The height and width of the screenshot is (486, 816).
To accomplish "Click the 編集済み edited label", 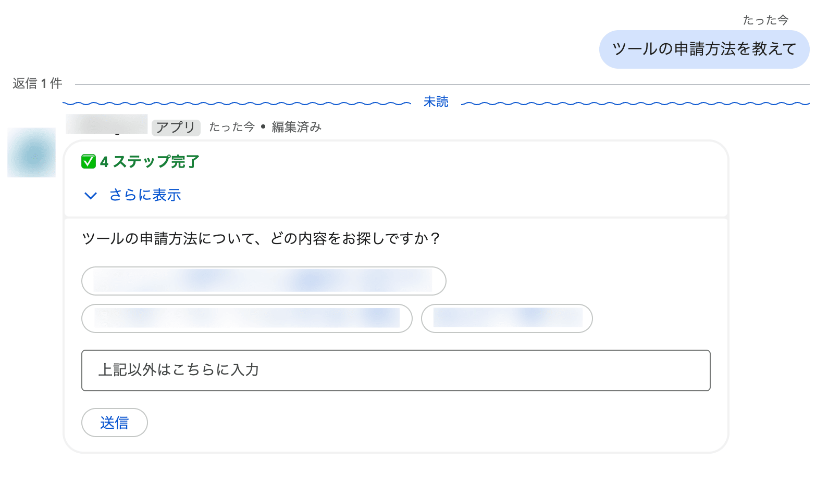I will coord(296,127).
